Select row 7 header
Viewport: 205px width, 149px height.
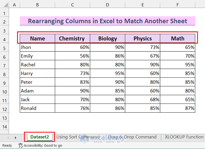point(5,65)
